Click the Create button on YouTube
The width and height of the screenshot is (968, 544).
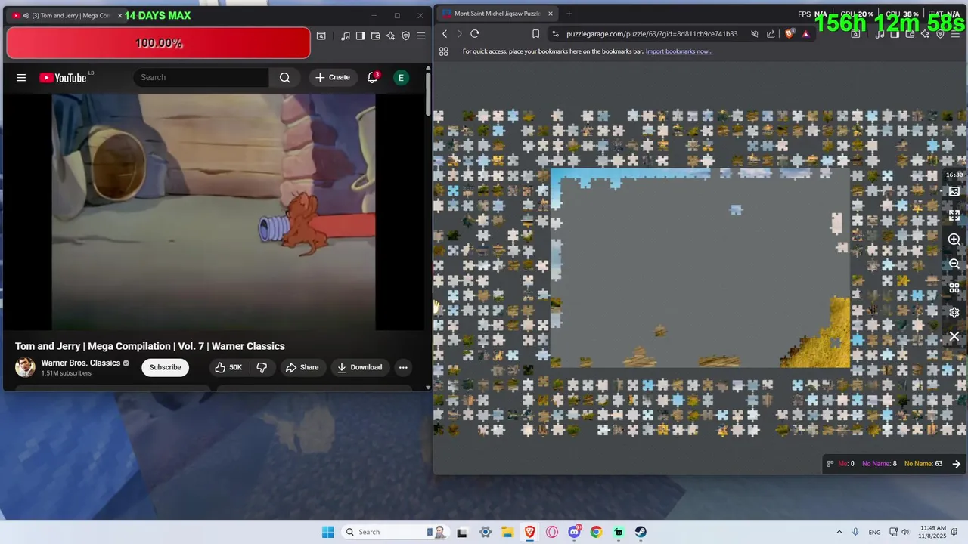[333, 77]
